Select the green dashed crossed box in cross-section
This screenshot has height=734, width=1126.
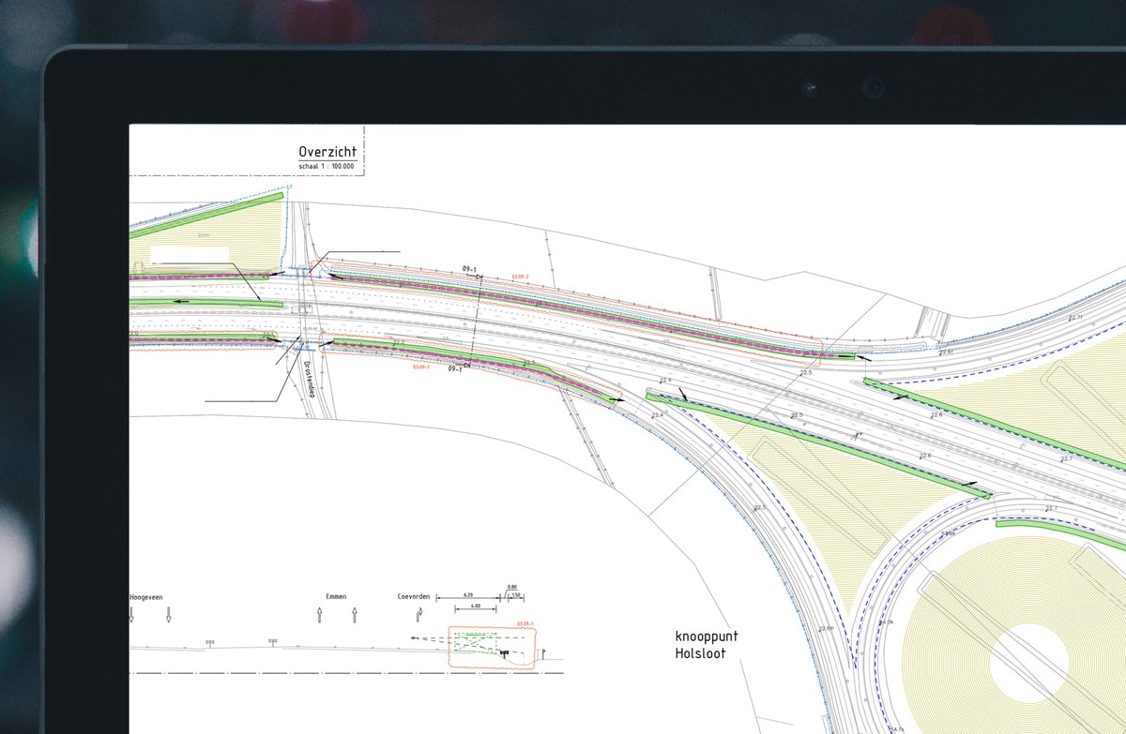tap(476, 641)
